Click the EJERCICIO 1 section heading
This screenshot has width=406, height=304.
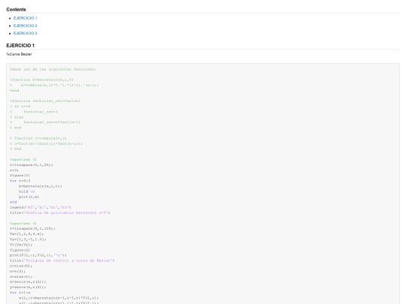point(20,46)
